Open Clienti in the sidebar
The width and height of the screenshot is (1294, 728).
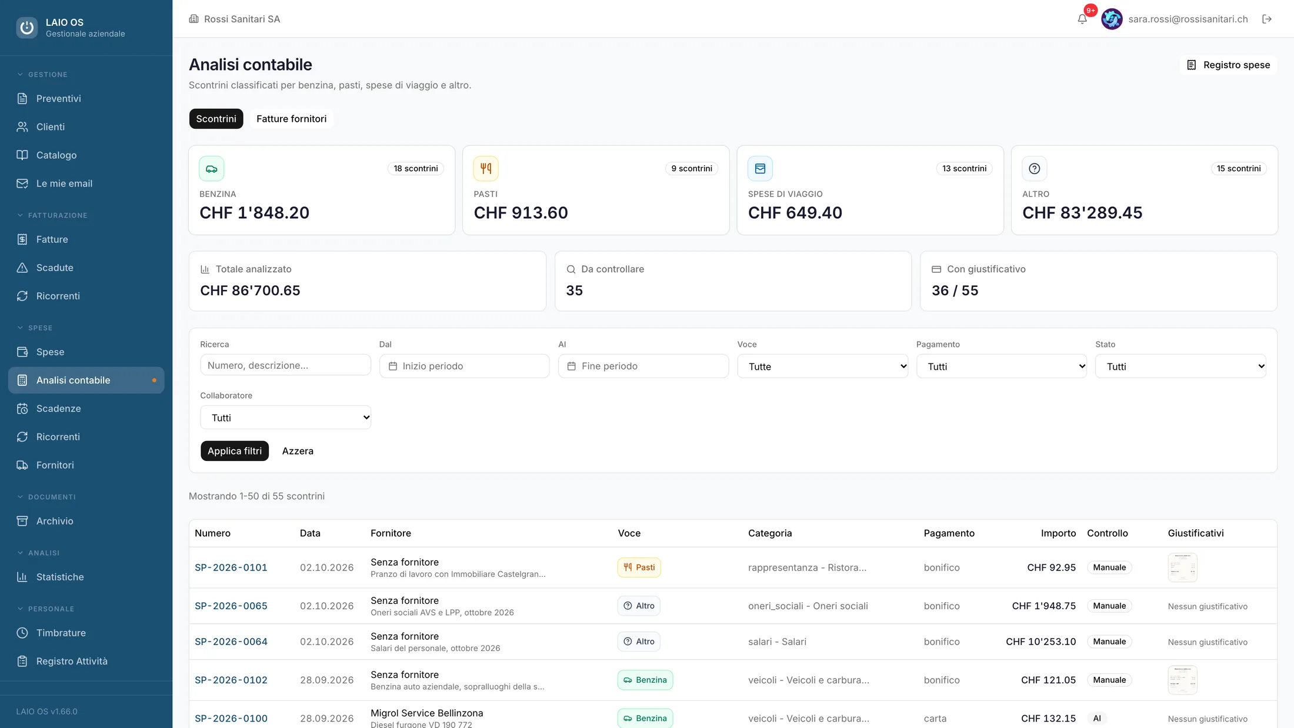(86, 126)
